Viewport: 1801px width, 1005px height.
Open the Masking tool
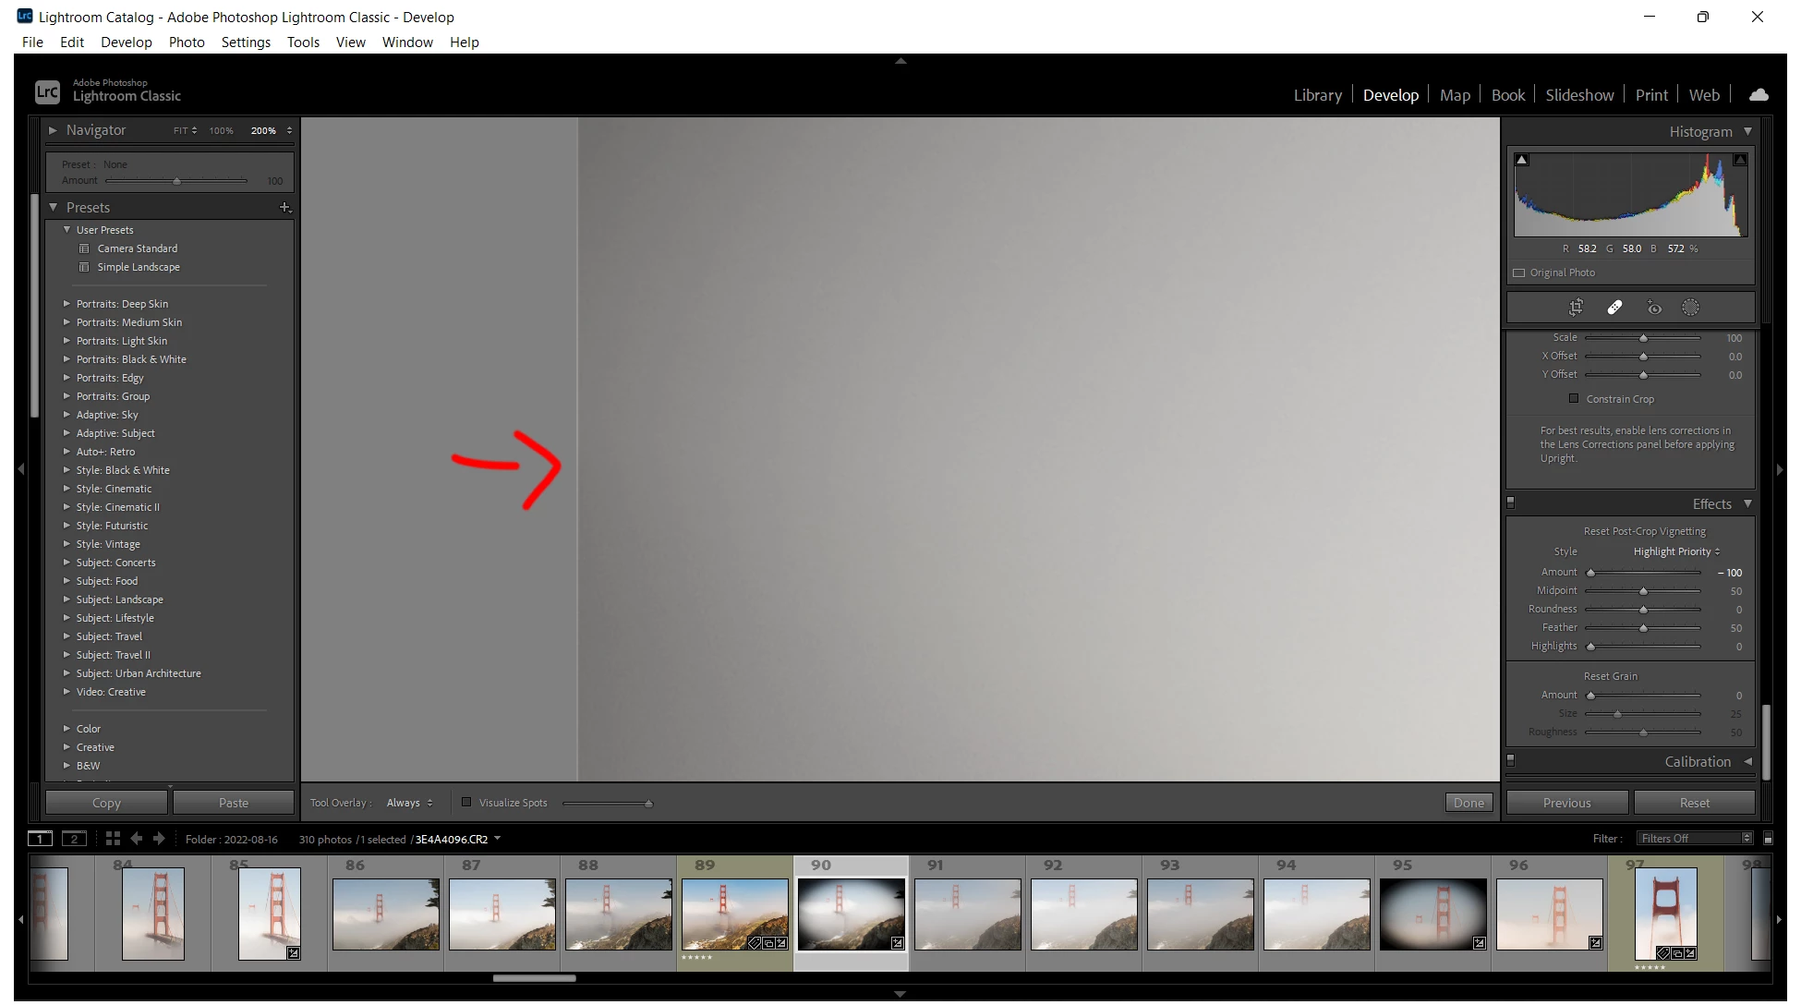pos(1690,308)
